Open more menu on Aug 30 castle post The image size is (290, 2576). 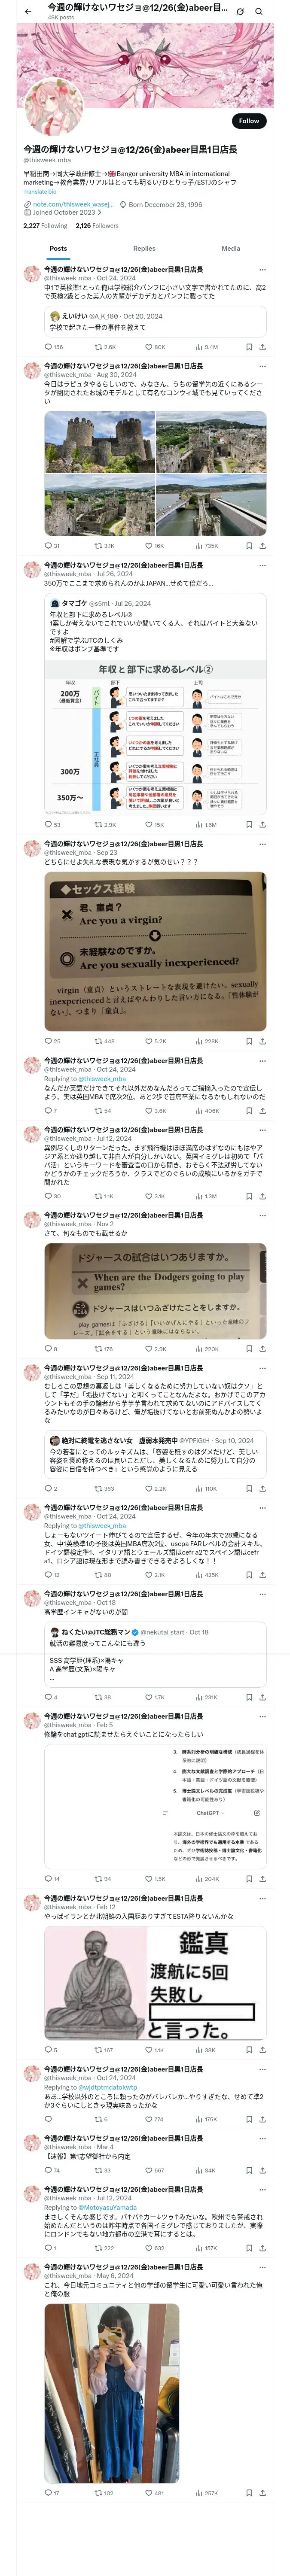[x=263, y=366]
